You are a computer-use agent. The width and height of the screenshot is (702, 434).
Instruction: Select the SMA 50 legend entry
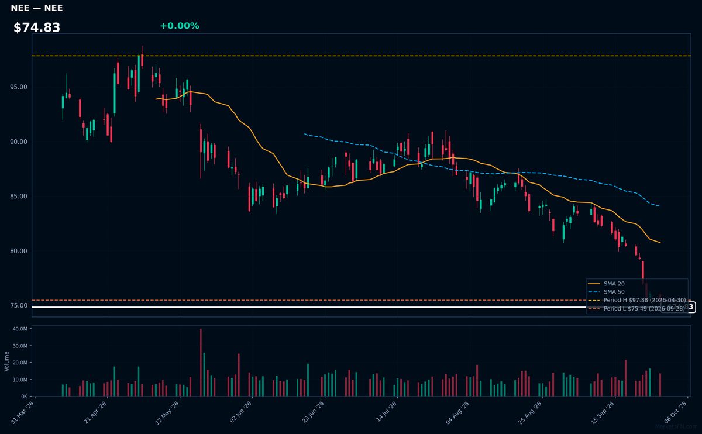607,292
